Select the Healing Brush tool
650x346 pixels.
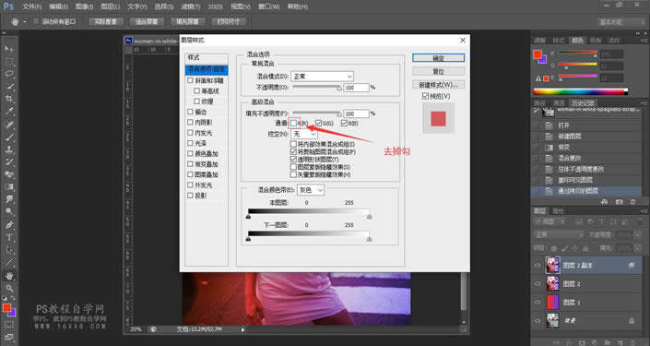coord(9,125)
